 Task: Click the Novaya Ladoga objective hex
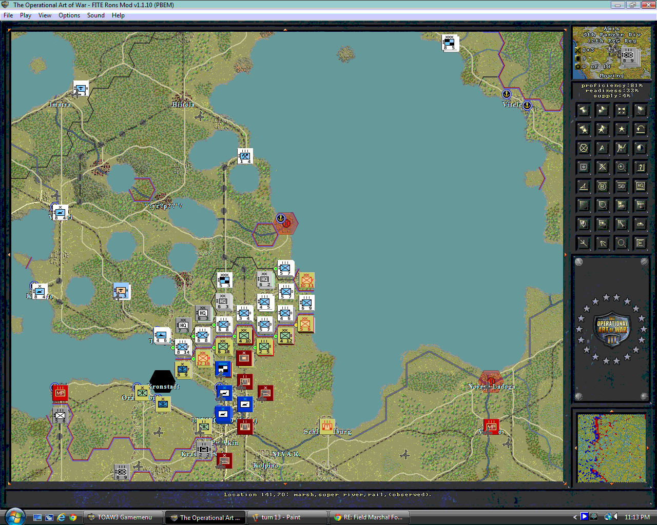tap(491, 381)
